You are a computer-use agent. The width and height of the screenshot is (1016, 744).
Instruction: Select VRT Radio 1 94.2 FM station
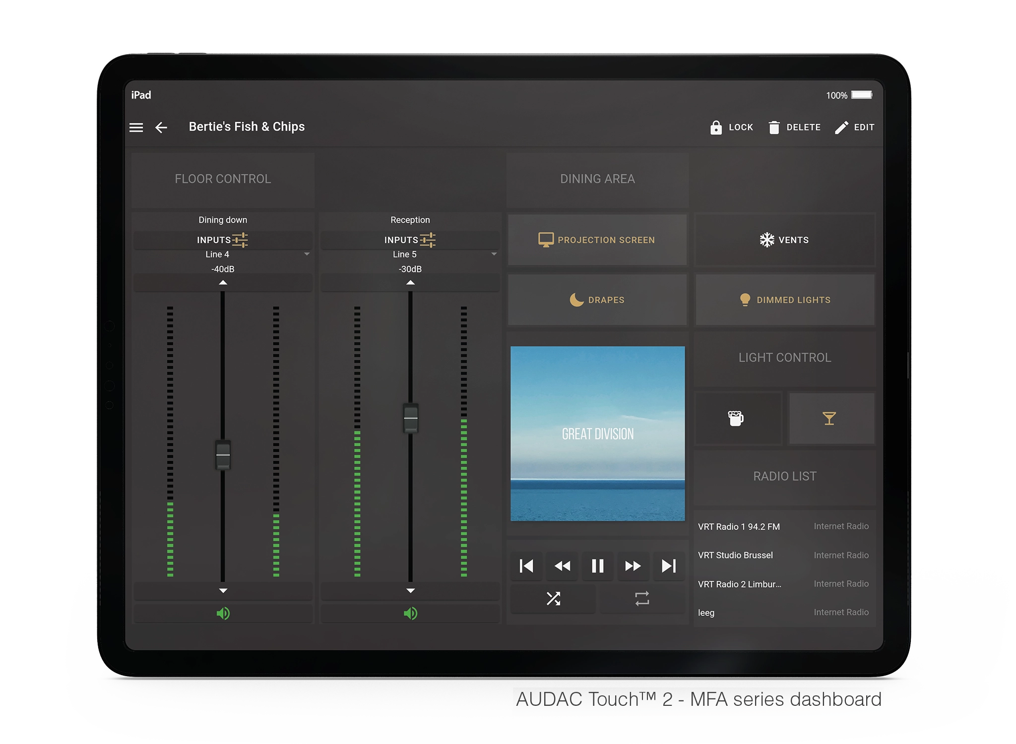(x=739, y=527)
